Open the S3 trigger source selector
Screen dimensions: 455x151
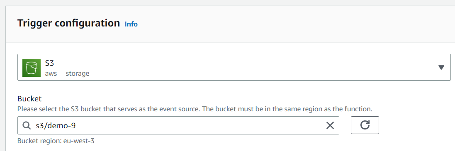coord(234,67)
